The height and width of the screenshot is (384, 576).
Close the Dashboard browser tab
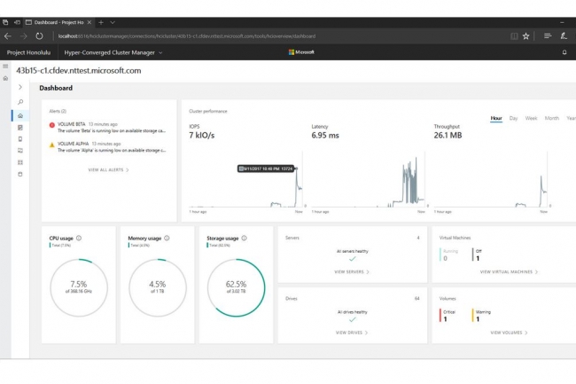point(90,22)
